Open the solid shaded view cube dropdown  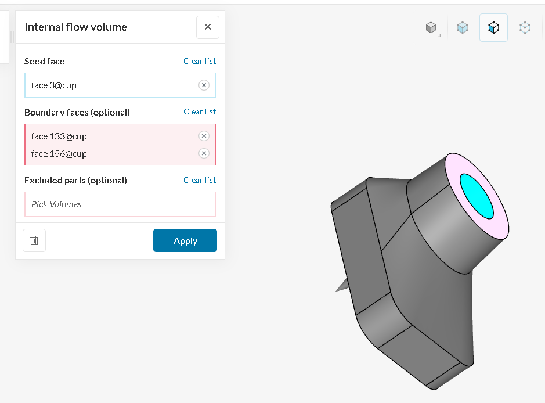(x=431, y=27)
